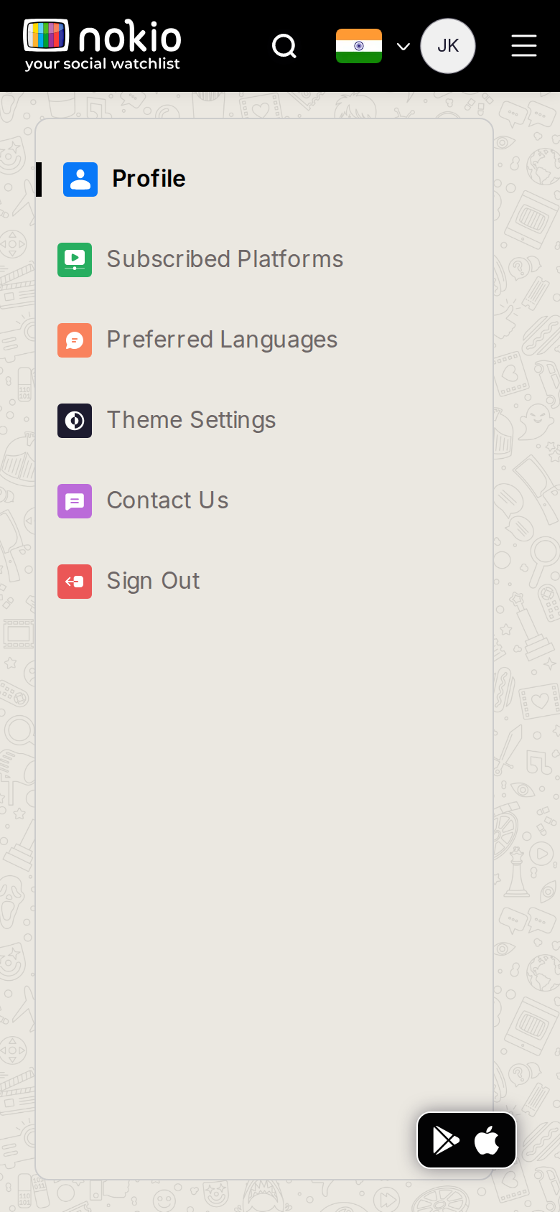The height and width of the screenshot is (1212, 560).
Task: Select the Sign Out label
Action: click(153, 581)
